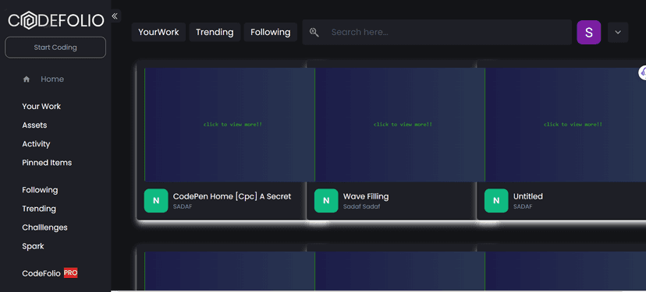Switch to the Following tab in top bar
This screenshot has height=292, width=646.
point(270,32)
